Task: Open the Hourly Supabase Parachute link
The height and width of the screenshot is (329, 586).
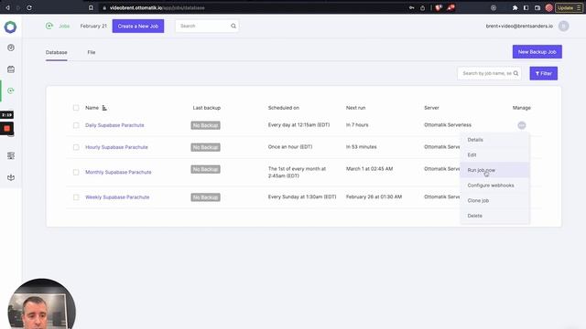Action: [x=116, y=147]
